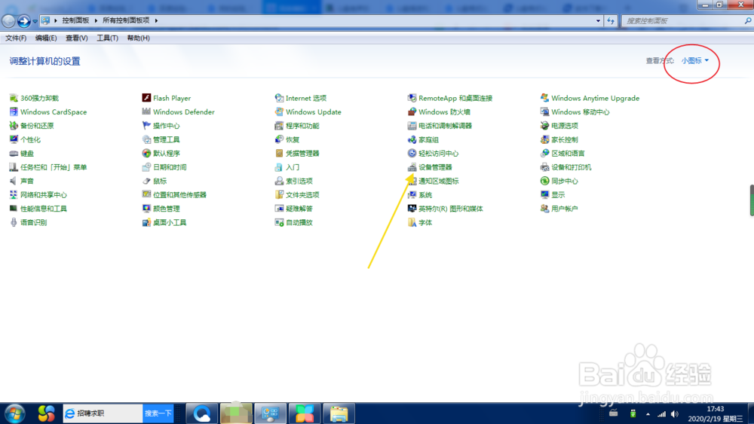Open the 管理工具 link
Screen dimensions: 754x424
point(167,140)
